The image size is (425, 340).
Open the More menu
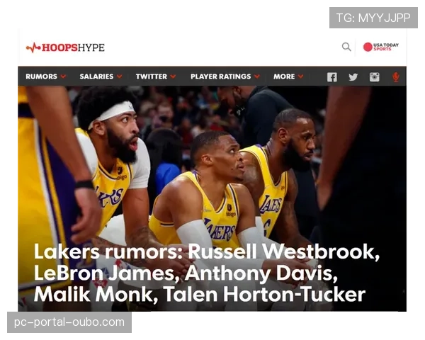(x=284, y=76)
